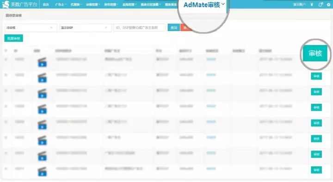The width and height of the screenshot is (333, 182).
Task: Open the video creative icon in second table row
Action: 42,78
